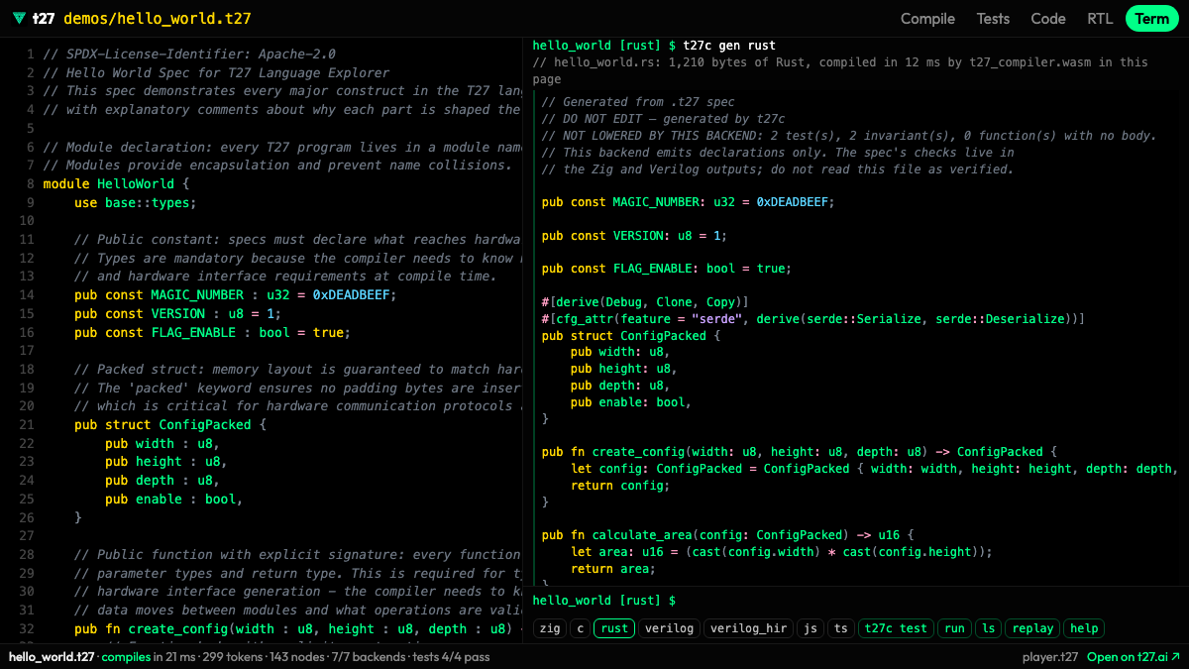Screen dimensions: 1189x669
Task: Open the 'Open on t27.ai' link
Action: 1134,657
